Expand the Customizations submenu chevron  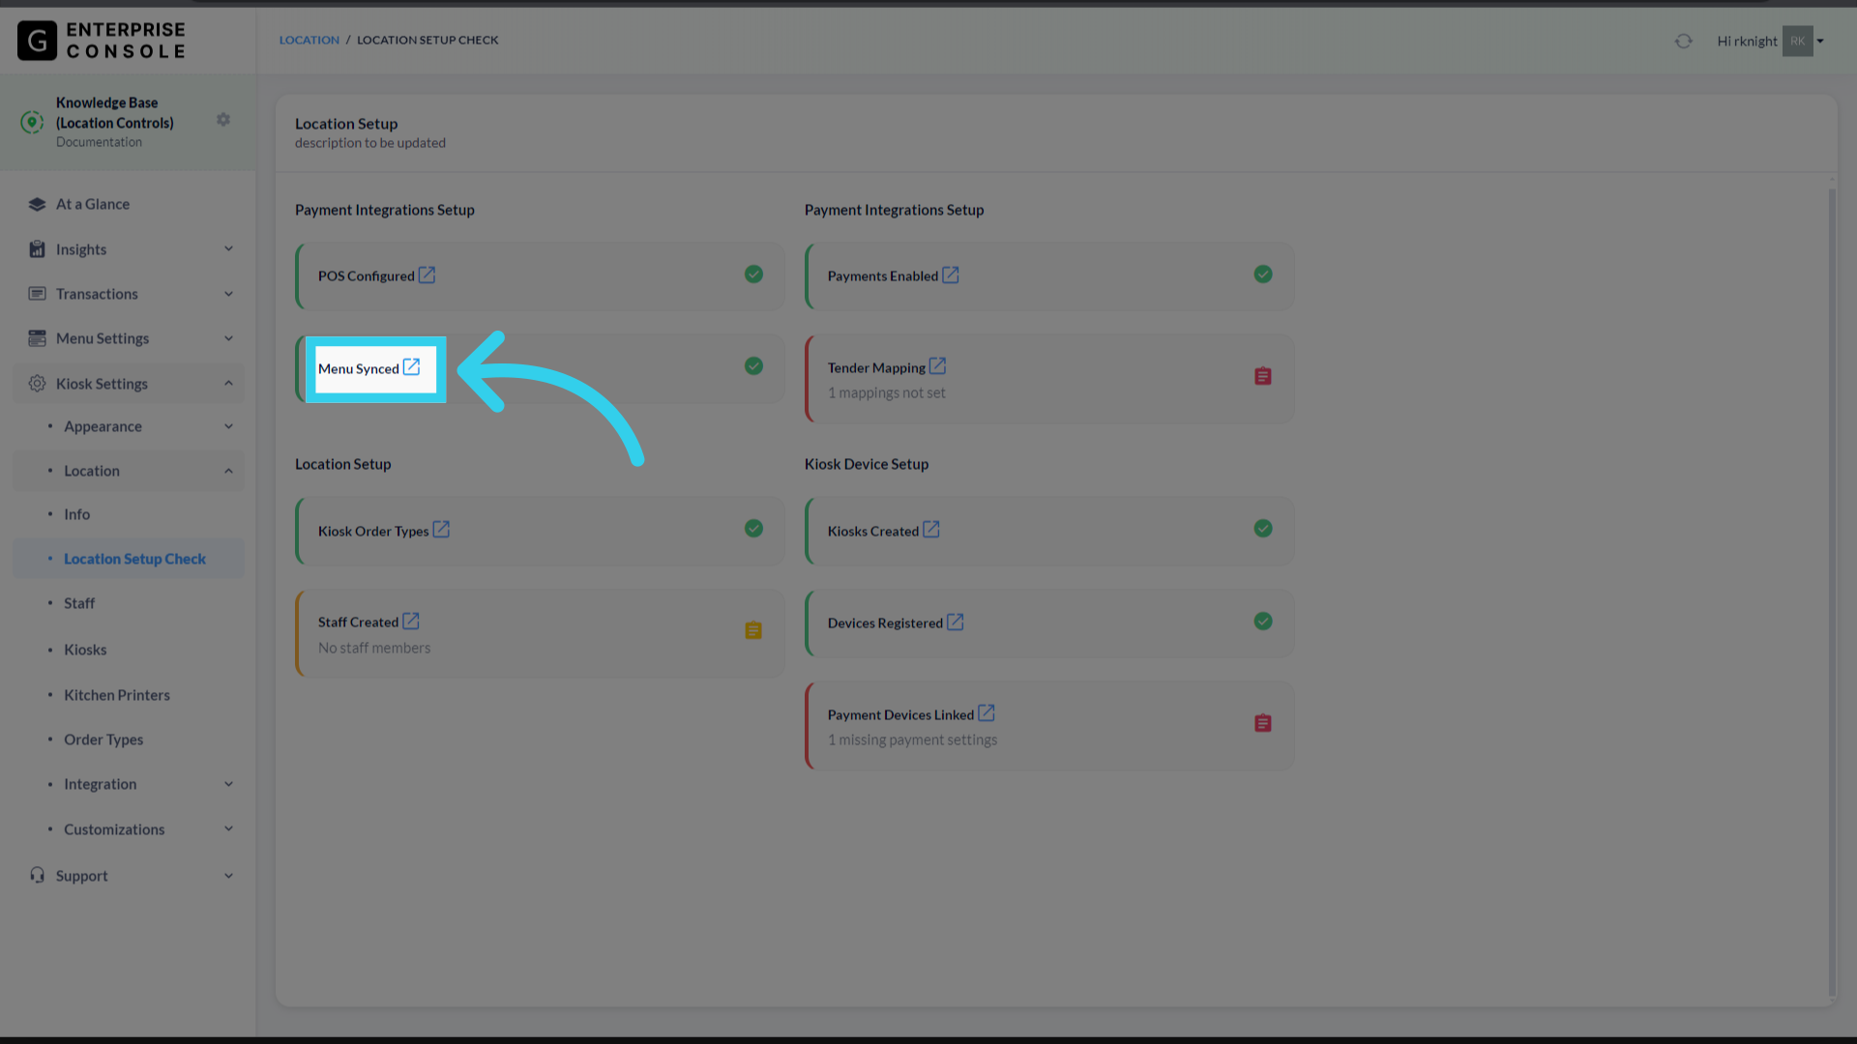(x=229, y=828)
